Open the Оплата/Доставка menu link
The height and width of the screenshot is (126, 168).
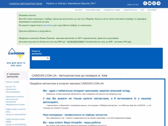93,10
